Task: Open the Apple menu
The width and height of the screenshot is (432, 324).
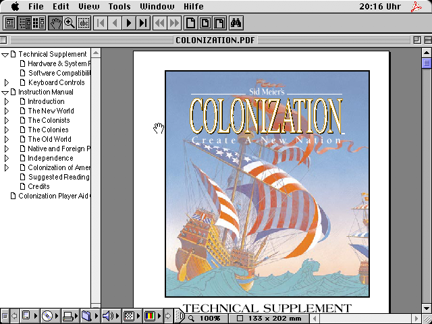Action: (15, 6)
